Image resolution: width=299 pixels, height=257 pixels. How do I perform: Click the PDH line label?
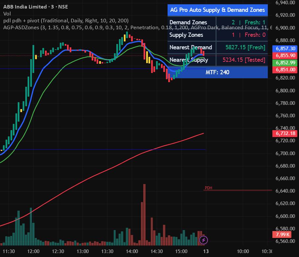coord(208,188)
